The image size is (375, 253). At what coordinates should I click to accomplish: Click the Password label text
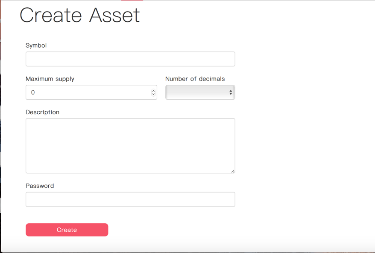pos(40,186)
